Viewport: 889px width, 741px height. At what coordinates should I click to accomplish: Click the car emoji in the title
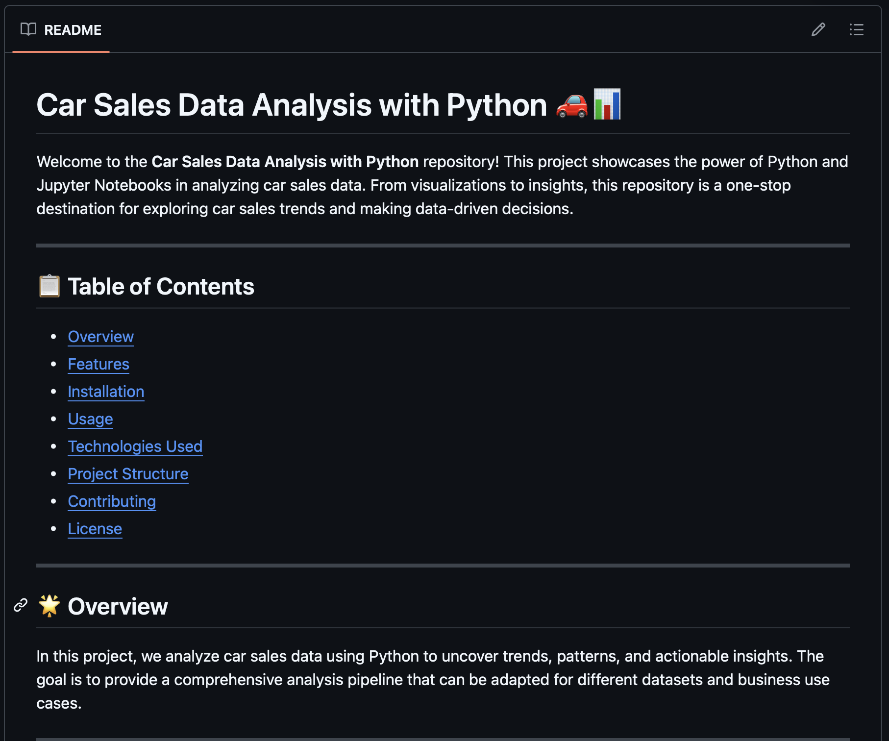(x=571, y=104)
